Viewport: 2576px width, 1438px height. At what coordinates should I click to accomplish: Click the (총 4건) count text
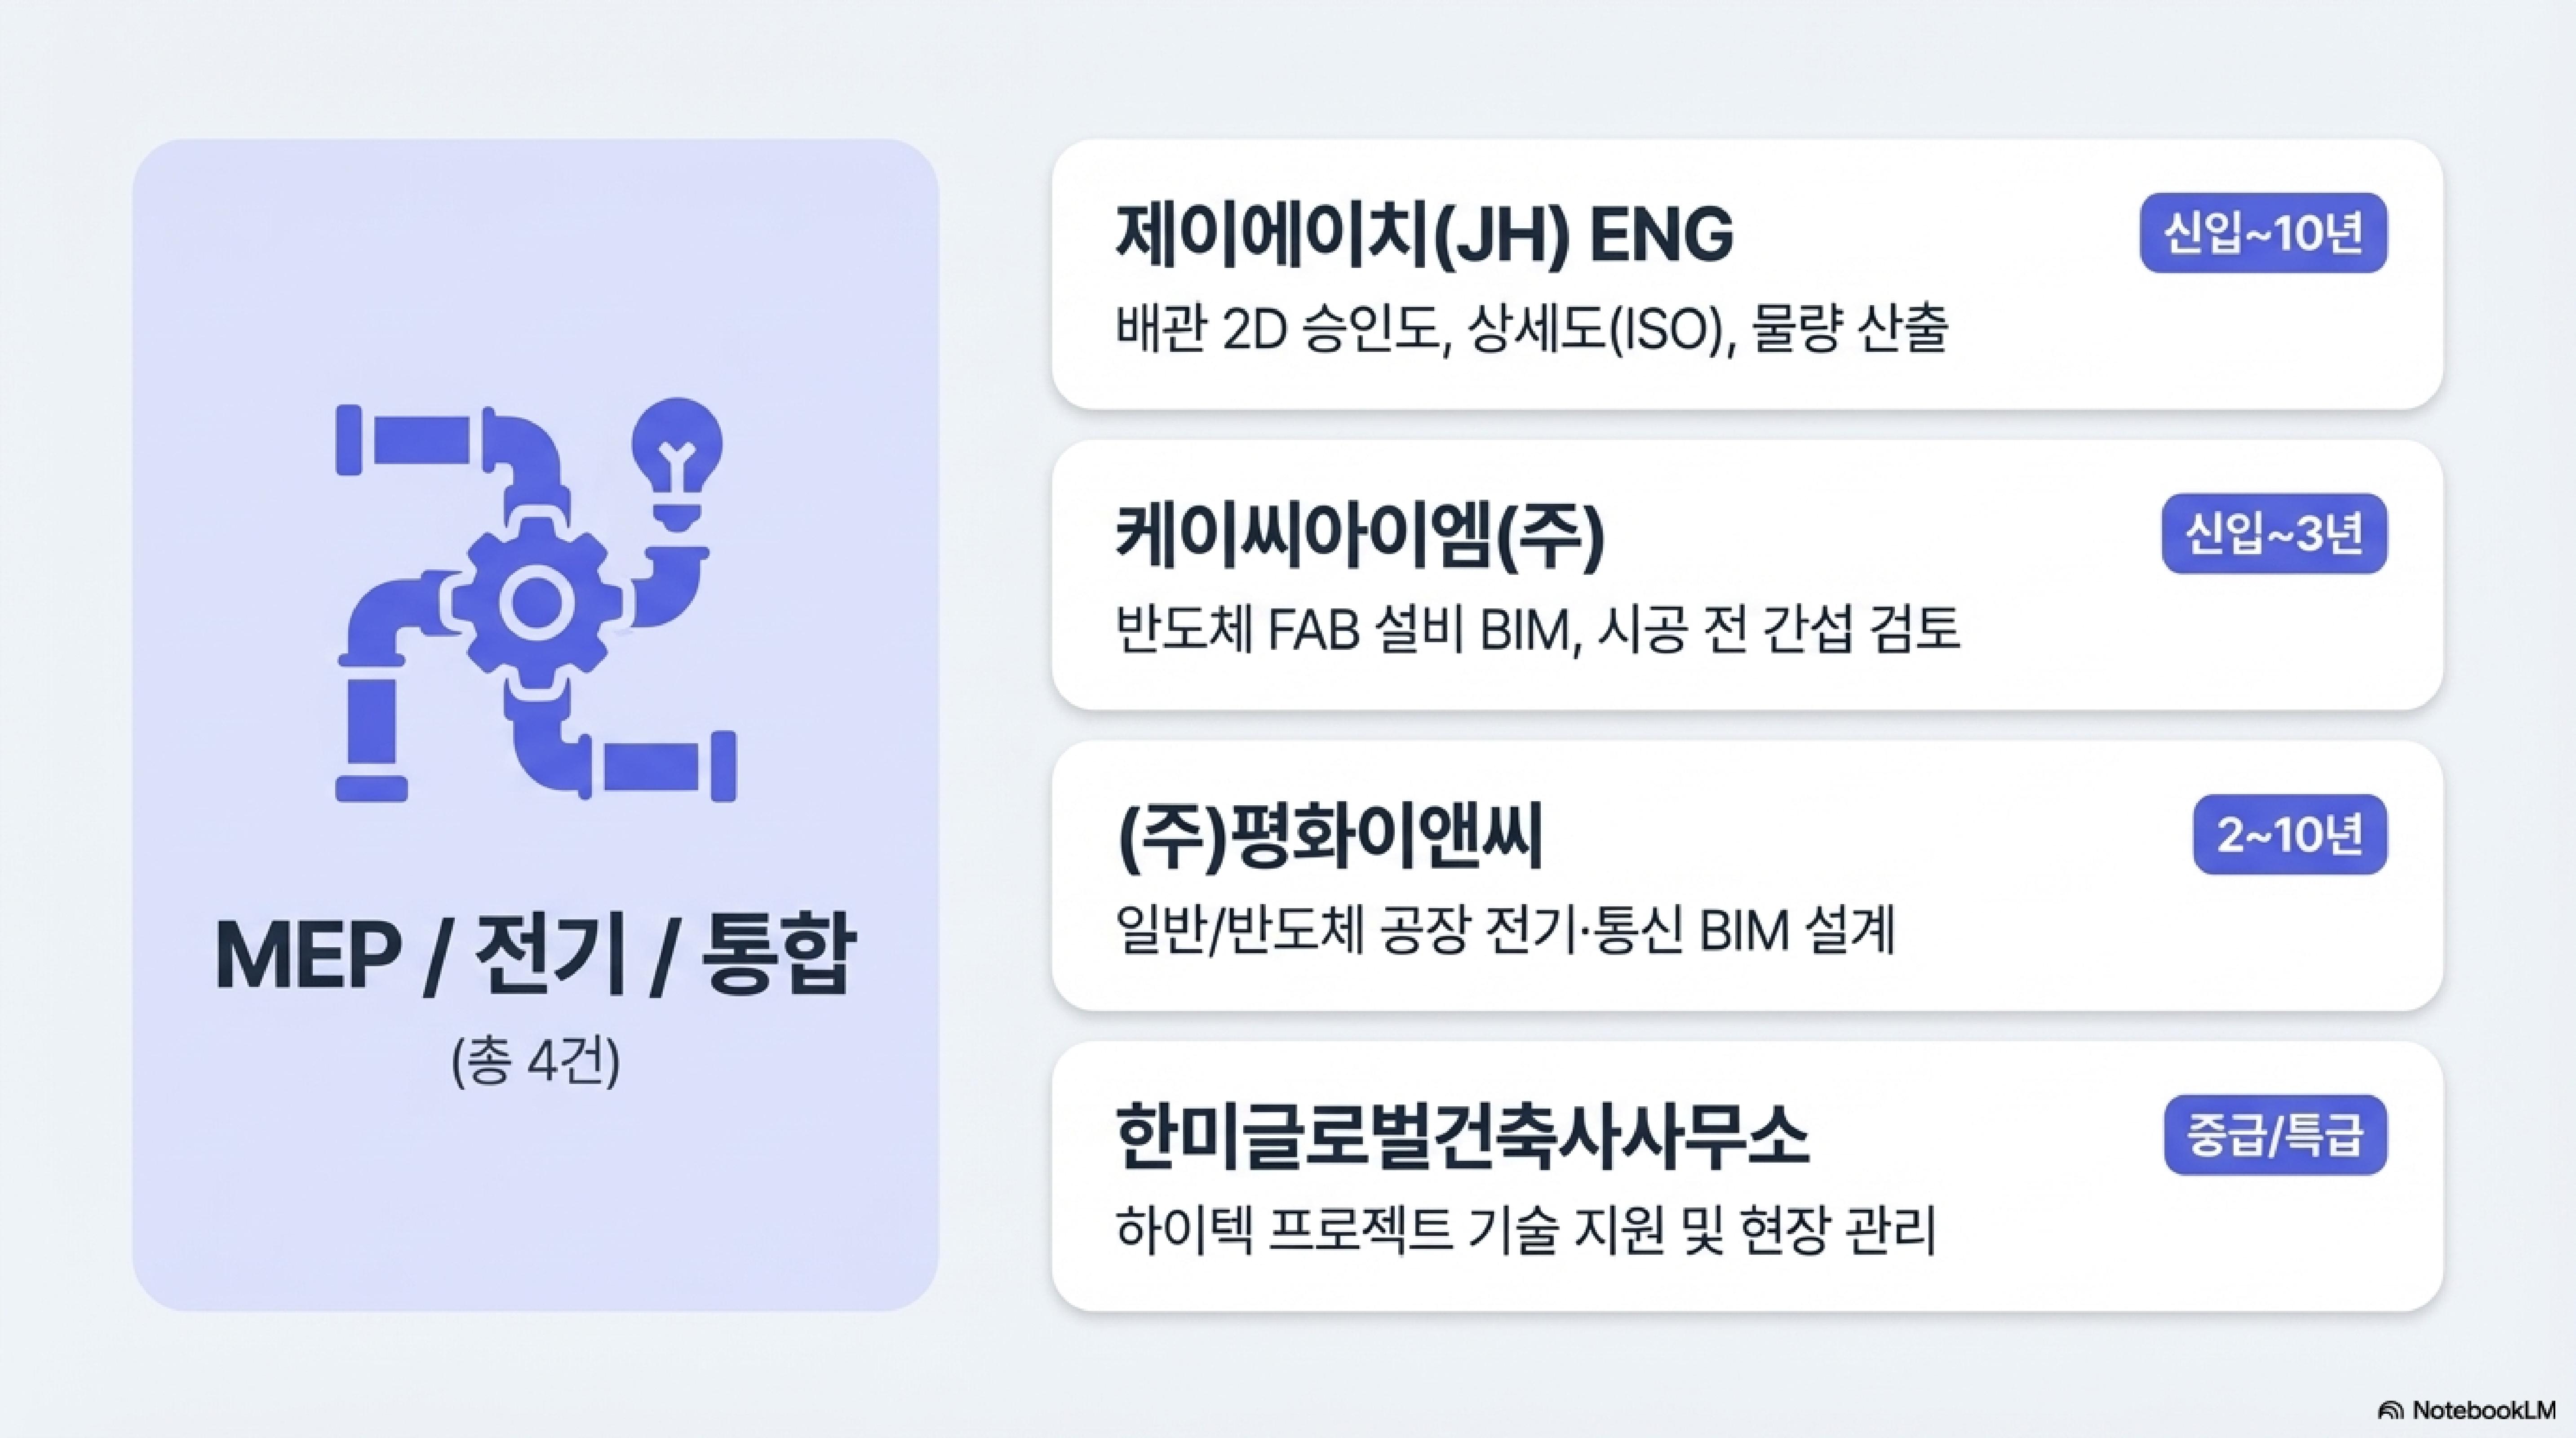pyautogui.click(x=536, y=1062)
